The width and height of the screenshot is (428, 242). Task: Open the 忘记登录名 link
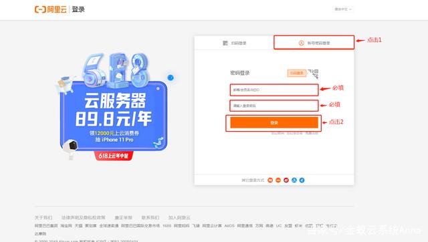[294, 133]
